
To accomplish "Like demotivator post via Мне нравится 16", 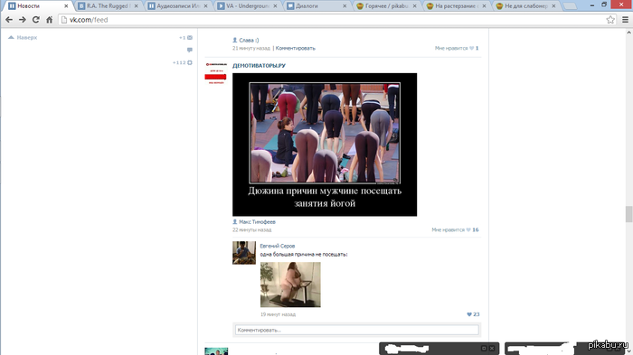I will 455,230.
